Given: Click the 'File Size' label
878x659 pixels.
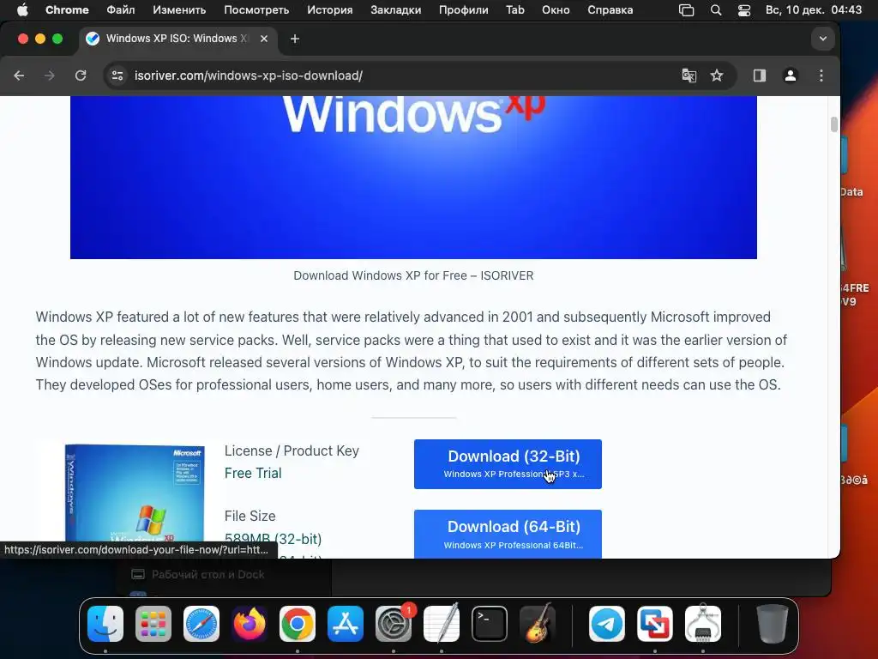Looking at the screenshot, I should coord(250,516).
